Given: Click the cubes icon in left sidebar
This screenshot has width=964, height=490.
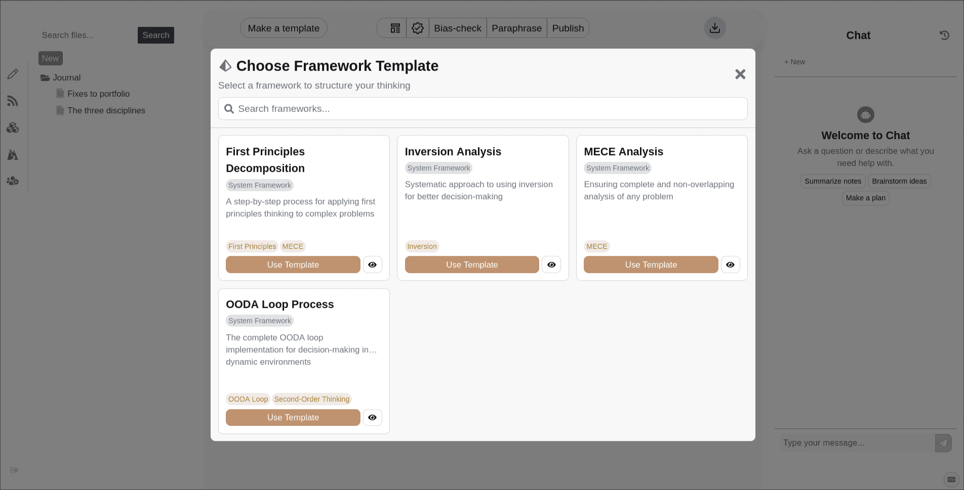Looking at the screenshot, I should [13, 128].
